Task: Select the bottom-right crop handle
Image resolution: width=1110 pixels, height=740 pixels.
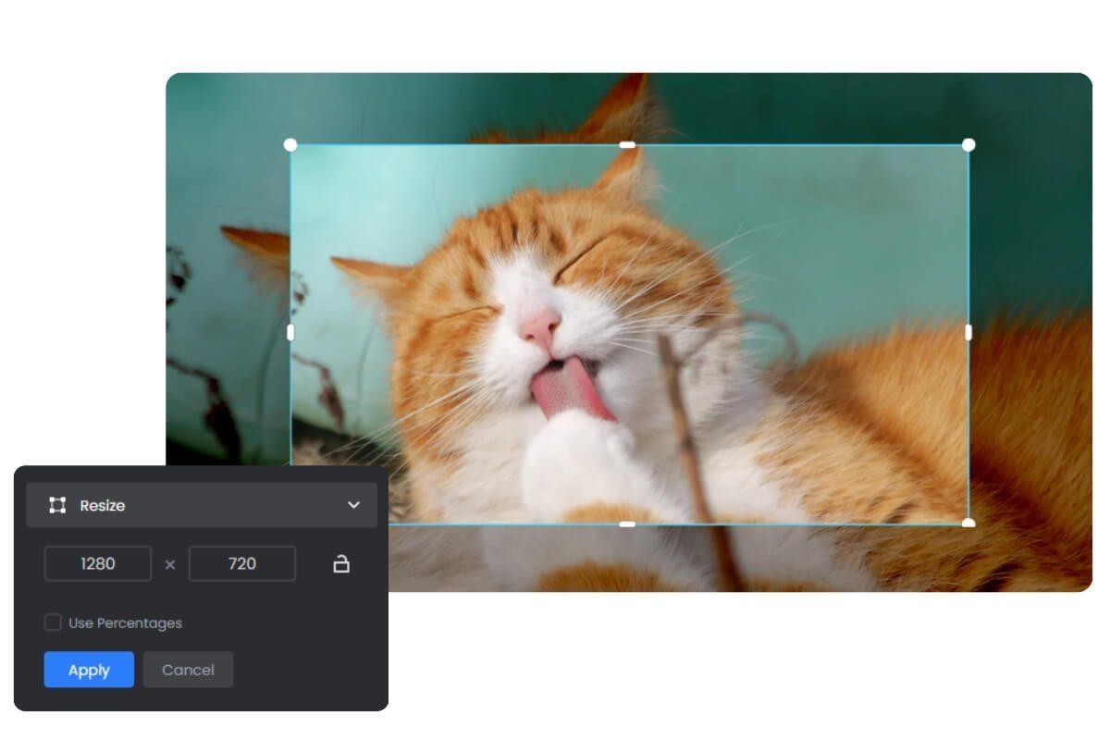Action: [x=968, y=524]
